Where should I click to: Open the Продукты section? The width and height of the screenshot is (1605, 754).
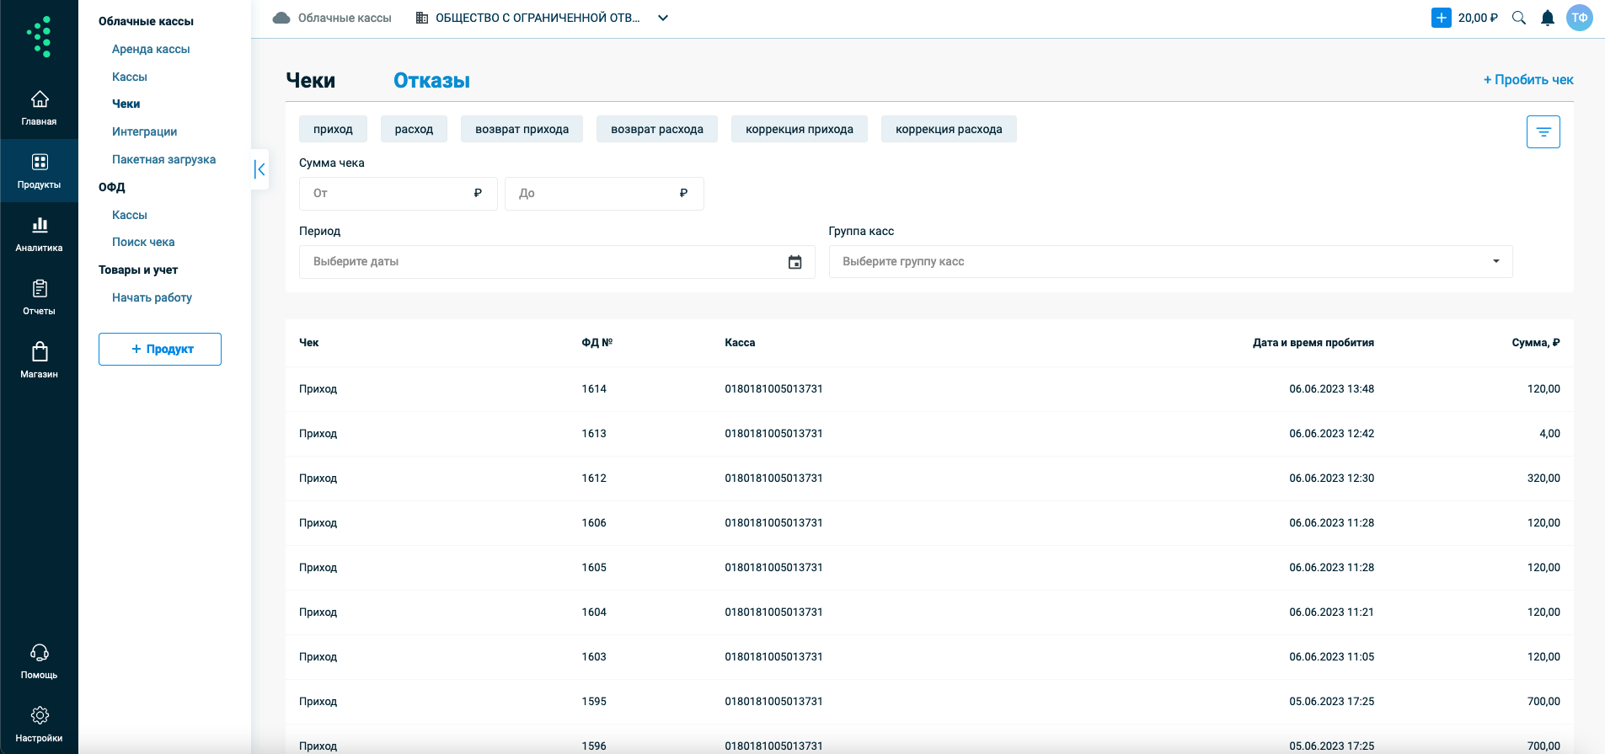39,171
